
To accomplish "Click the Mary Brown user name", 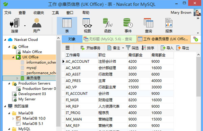I will pos(181,13).
